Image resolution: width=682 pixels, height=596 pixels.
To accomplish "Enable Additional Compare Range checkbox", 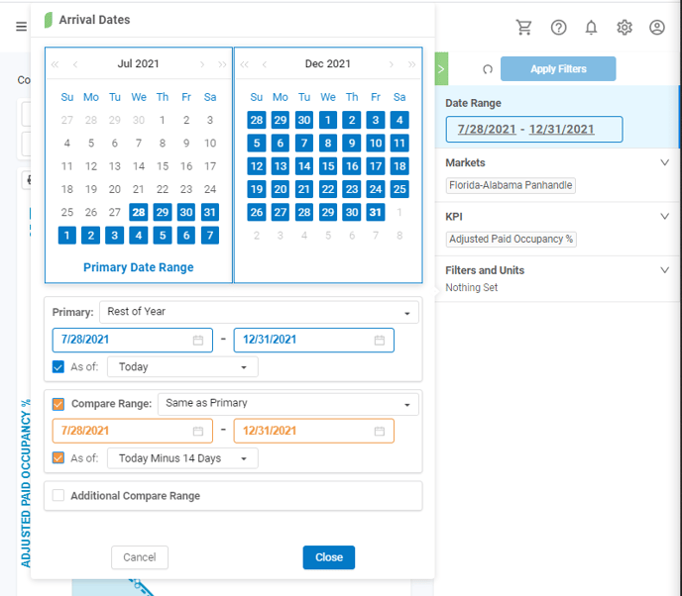I will click(58, 495).
